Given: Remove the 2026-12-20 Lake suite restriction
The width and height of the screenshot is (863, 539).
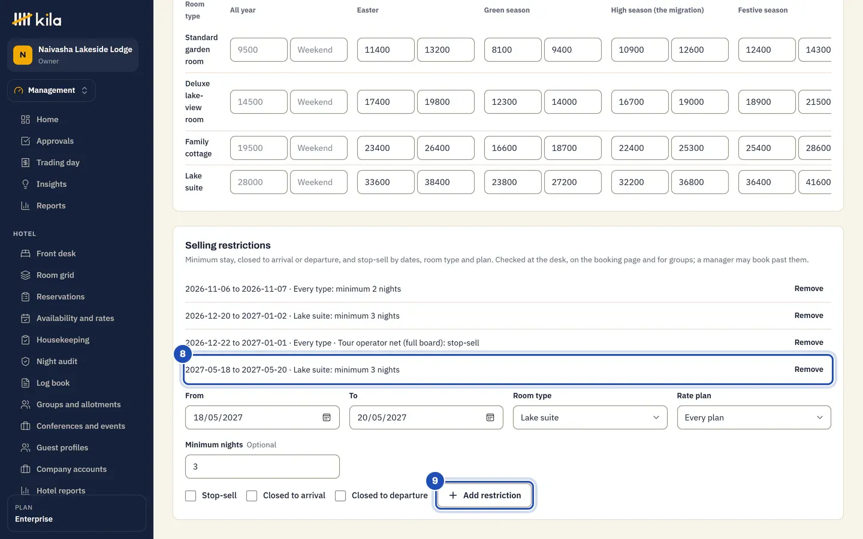Looking at the screenshot, I should [x=808, y=316].
